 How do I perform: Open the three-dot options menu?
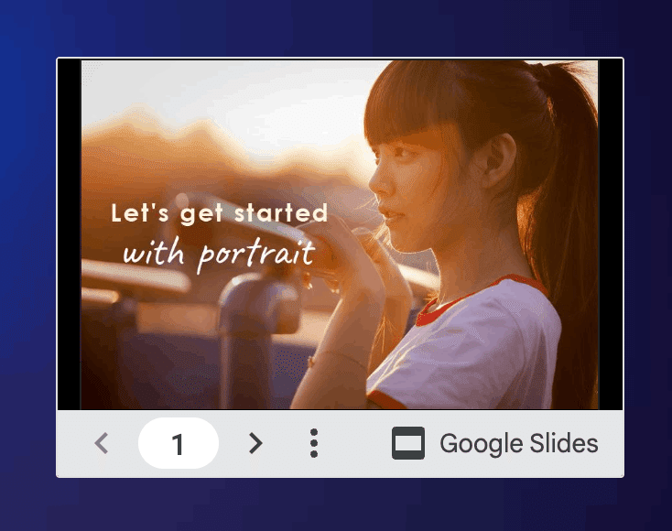[314, 443]
